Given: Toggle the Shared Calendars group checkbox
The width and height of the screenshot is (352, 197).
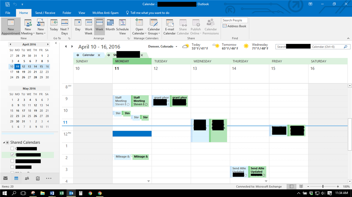Looking at the screenshot, I should (x=8, y=143).
